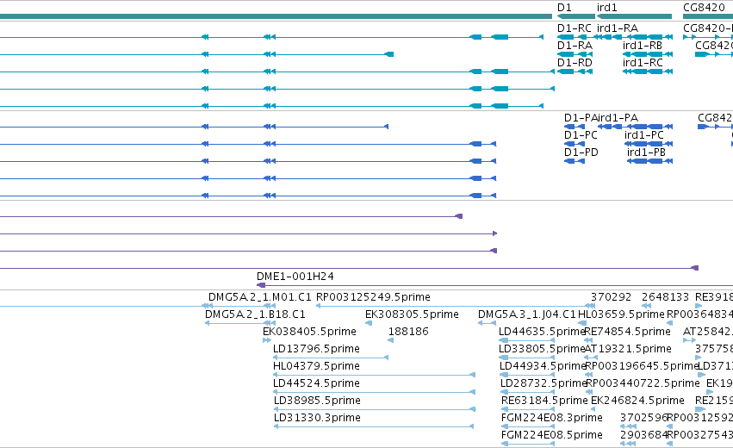This screenshot has height=448, width=733.
Task: Open EST LD33805.5prime
Action: pos(542,349)
